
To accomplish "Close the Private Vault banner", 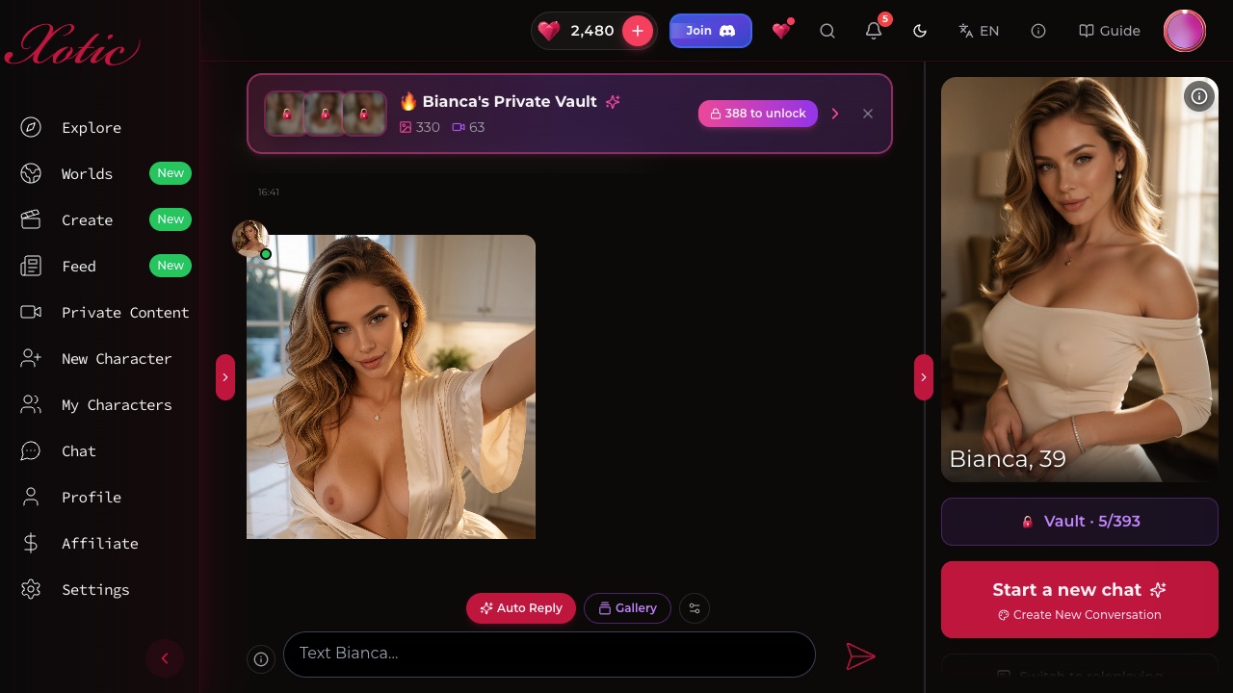I will [x=868, y=114].
